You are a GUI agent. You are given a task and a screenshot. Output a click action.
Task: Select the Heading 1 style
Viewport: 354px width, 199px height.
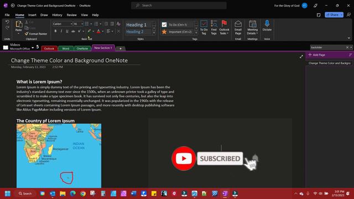pyautogui.click(x=138, y=24)
